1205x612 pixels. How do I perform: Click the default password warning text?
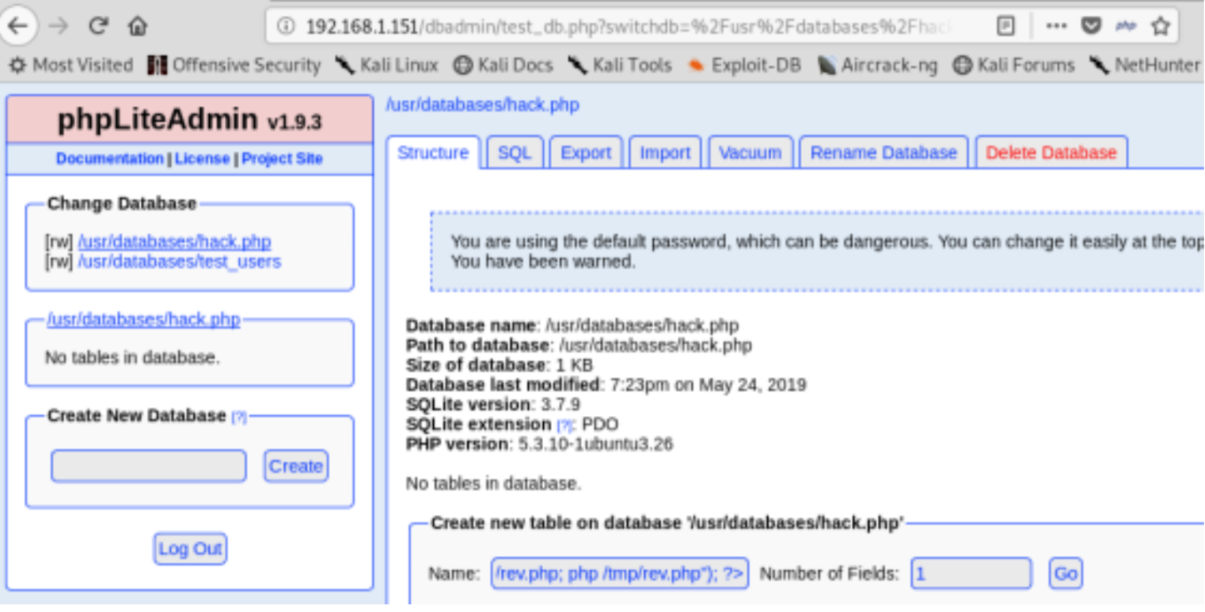pyautogui.click(x=827, y=251)
